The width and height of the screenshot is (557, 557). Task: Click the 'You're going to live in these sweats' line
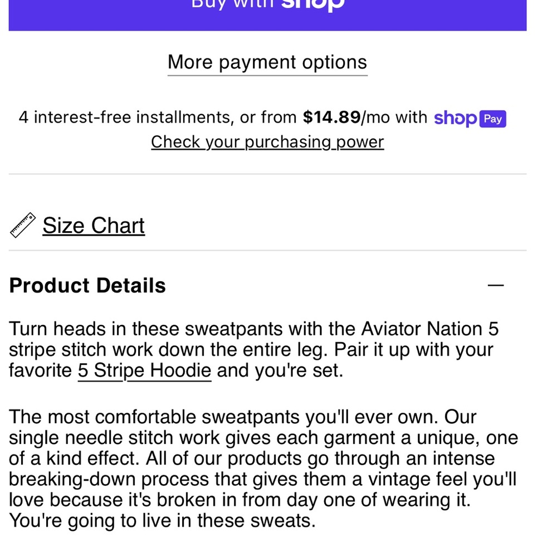tap(162, 521)
